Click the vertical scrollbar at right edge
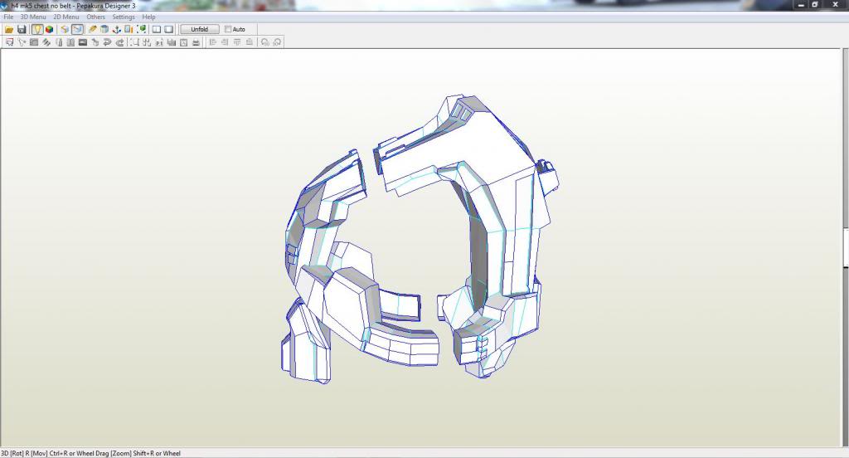The image size is (849, 458). pos(846,246)
